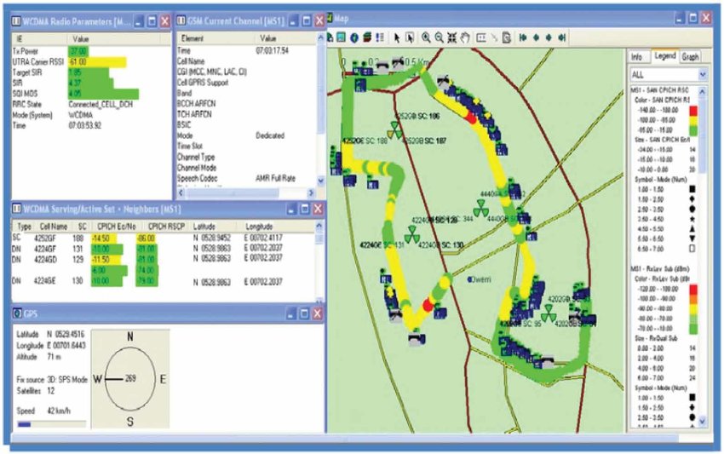Viewport: 724px width, 454px height.
Task: Click the Owerri town label on the map
Action: [x=481, y=279]
